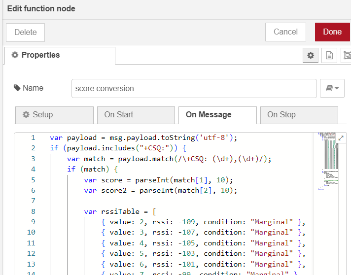This screenshot has width=351, height=275.
Task: Delete this function node
Action: [x=25, y=33]
